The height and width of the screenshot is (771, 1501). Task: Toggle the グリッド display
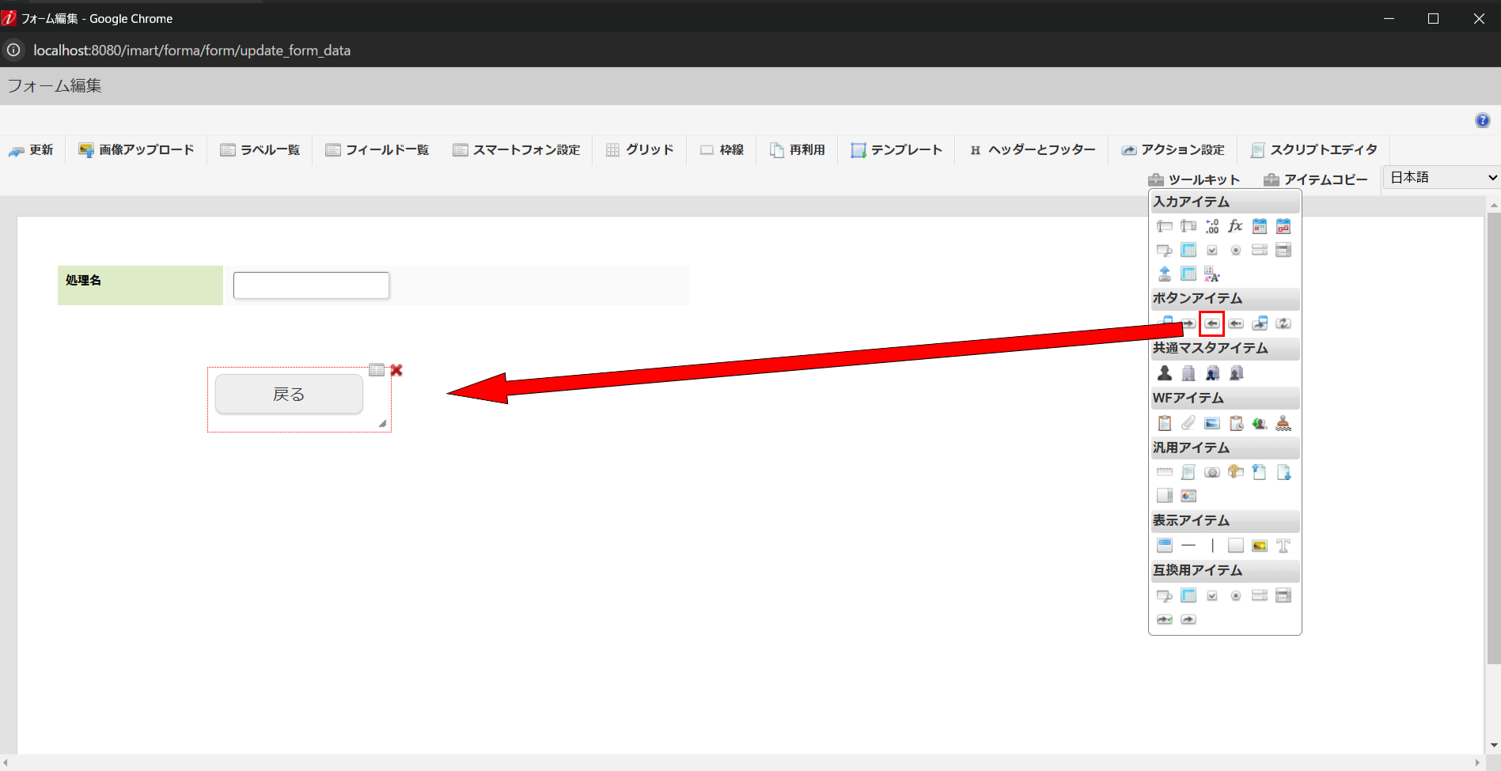point(640,150)
